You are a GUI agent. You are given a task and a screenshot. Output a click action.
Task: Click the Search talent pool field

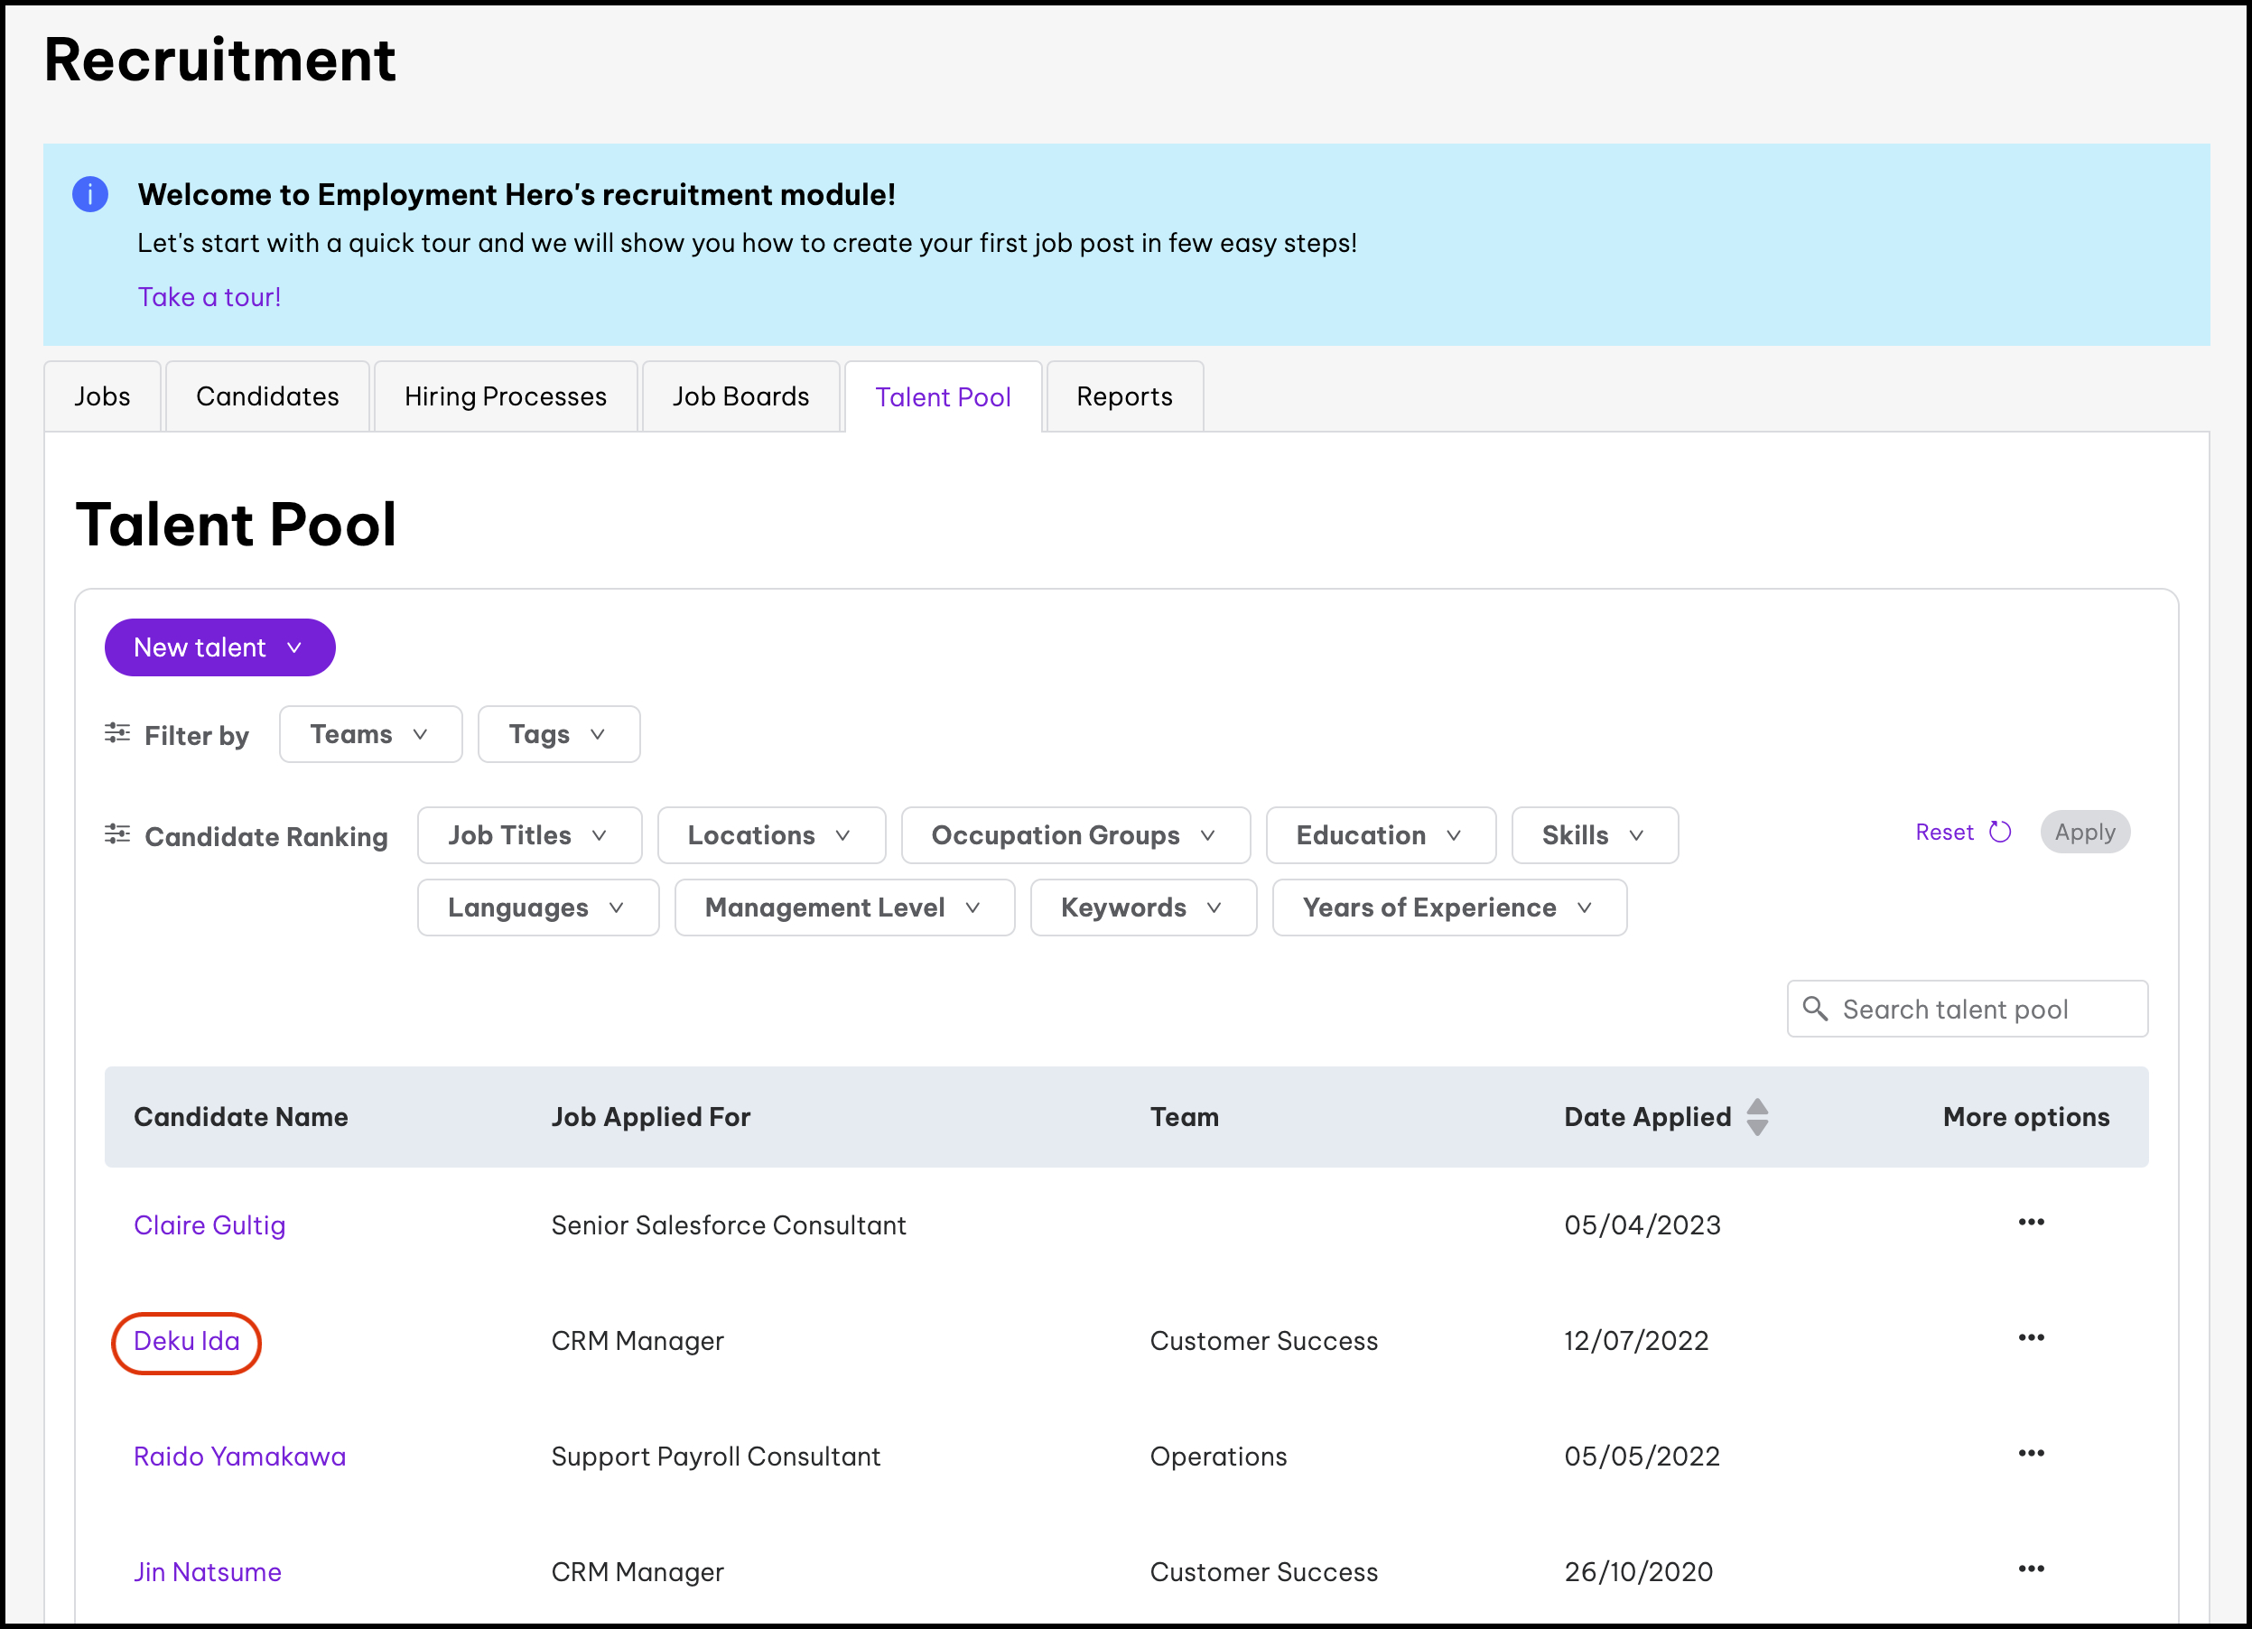tap(1967, 1010)
